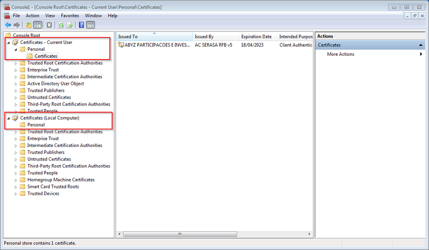Select Local Computer Trusted People folder

coord(42,173)
